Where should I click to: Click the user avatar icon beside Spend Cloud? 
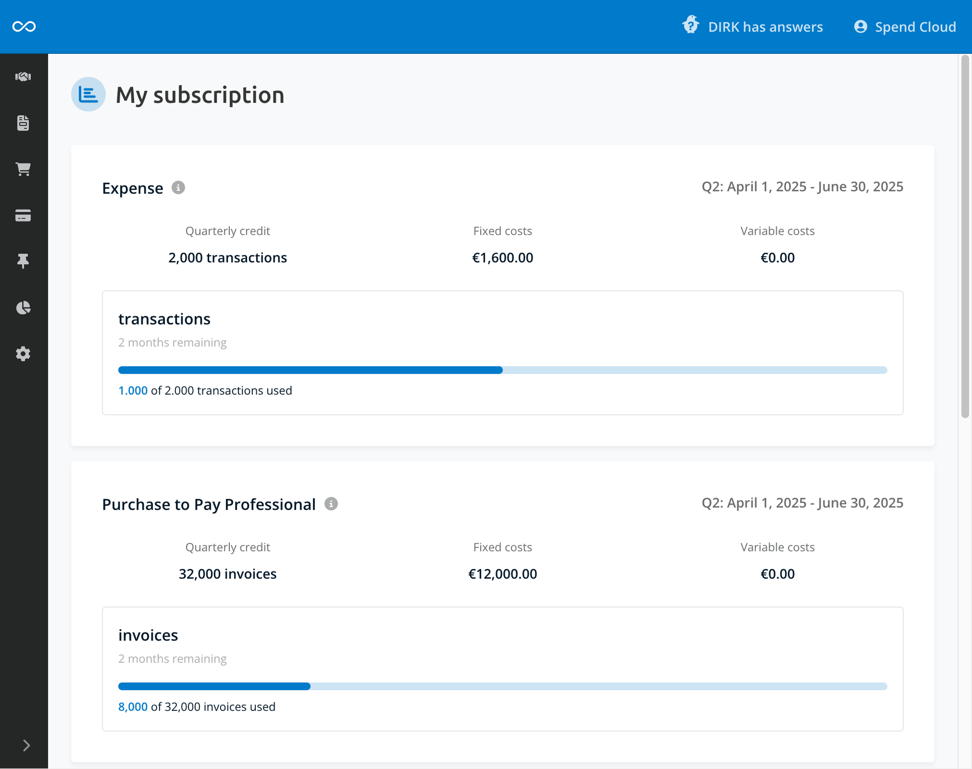point(860,26)
